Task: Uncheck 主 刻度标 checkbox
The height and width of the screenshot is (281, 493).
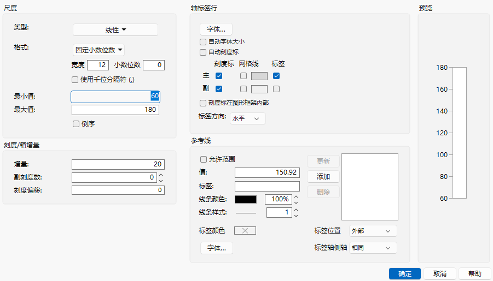Action: [x=219, y=76]
